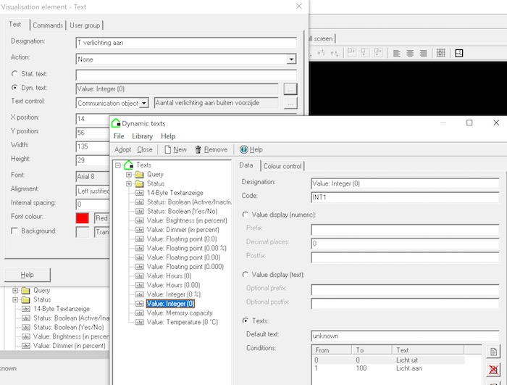Select the grid display icon in editor toolbar
507x385 pixels.
(x=440, y=53)
